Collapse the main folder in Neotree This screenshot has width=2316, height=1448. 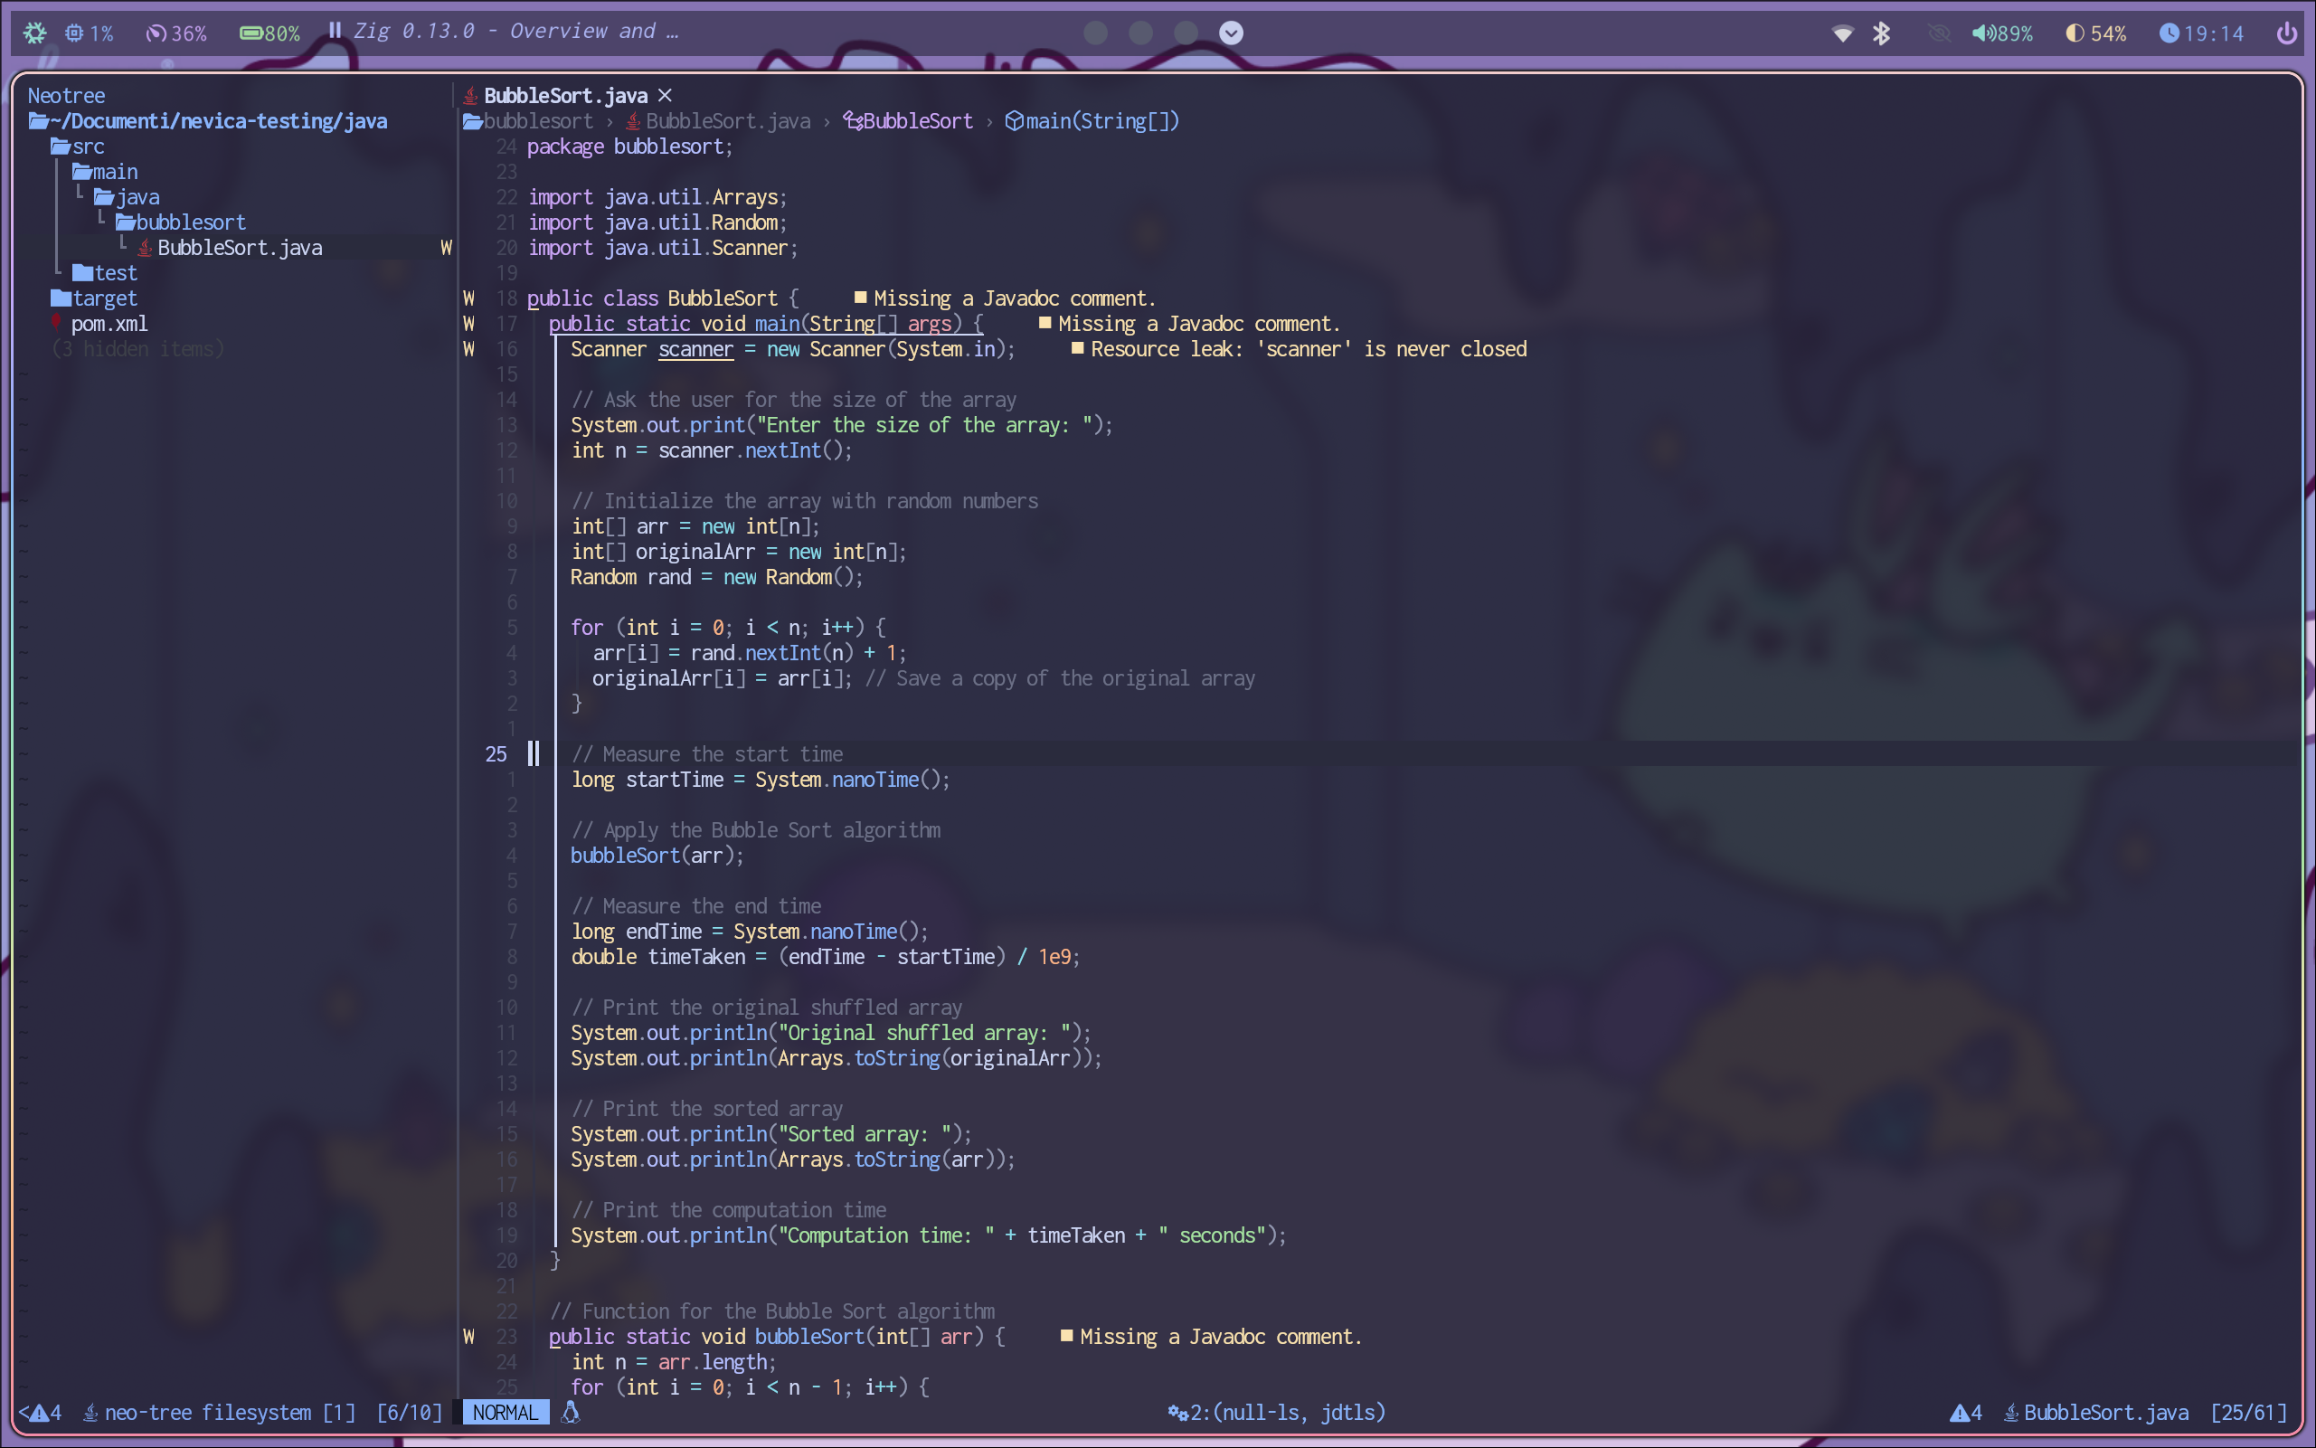click(105, 172)
